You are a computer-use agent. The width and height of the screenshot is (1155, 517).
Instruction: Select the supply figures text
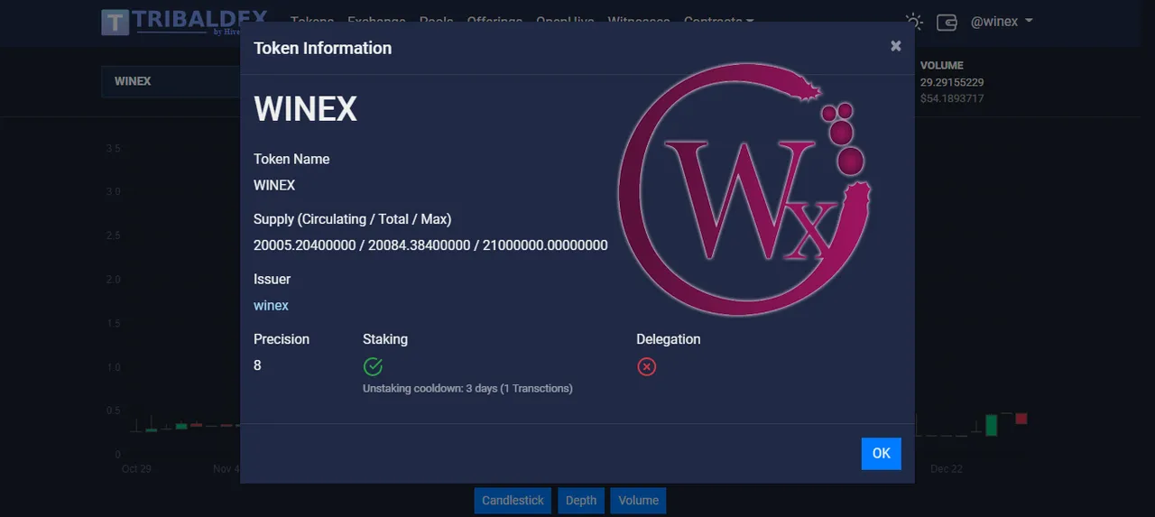tap(430, 245)
